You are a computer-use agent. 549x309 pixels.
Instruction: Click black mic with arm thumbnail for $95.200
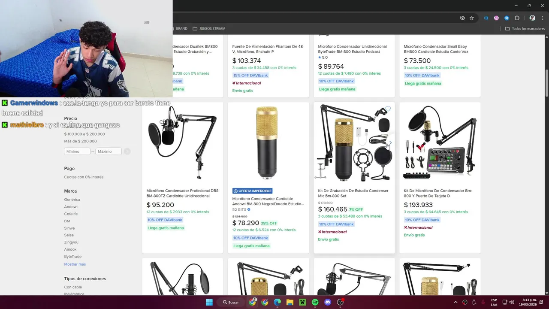[183, 143]
